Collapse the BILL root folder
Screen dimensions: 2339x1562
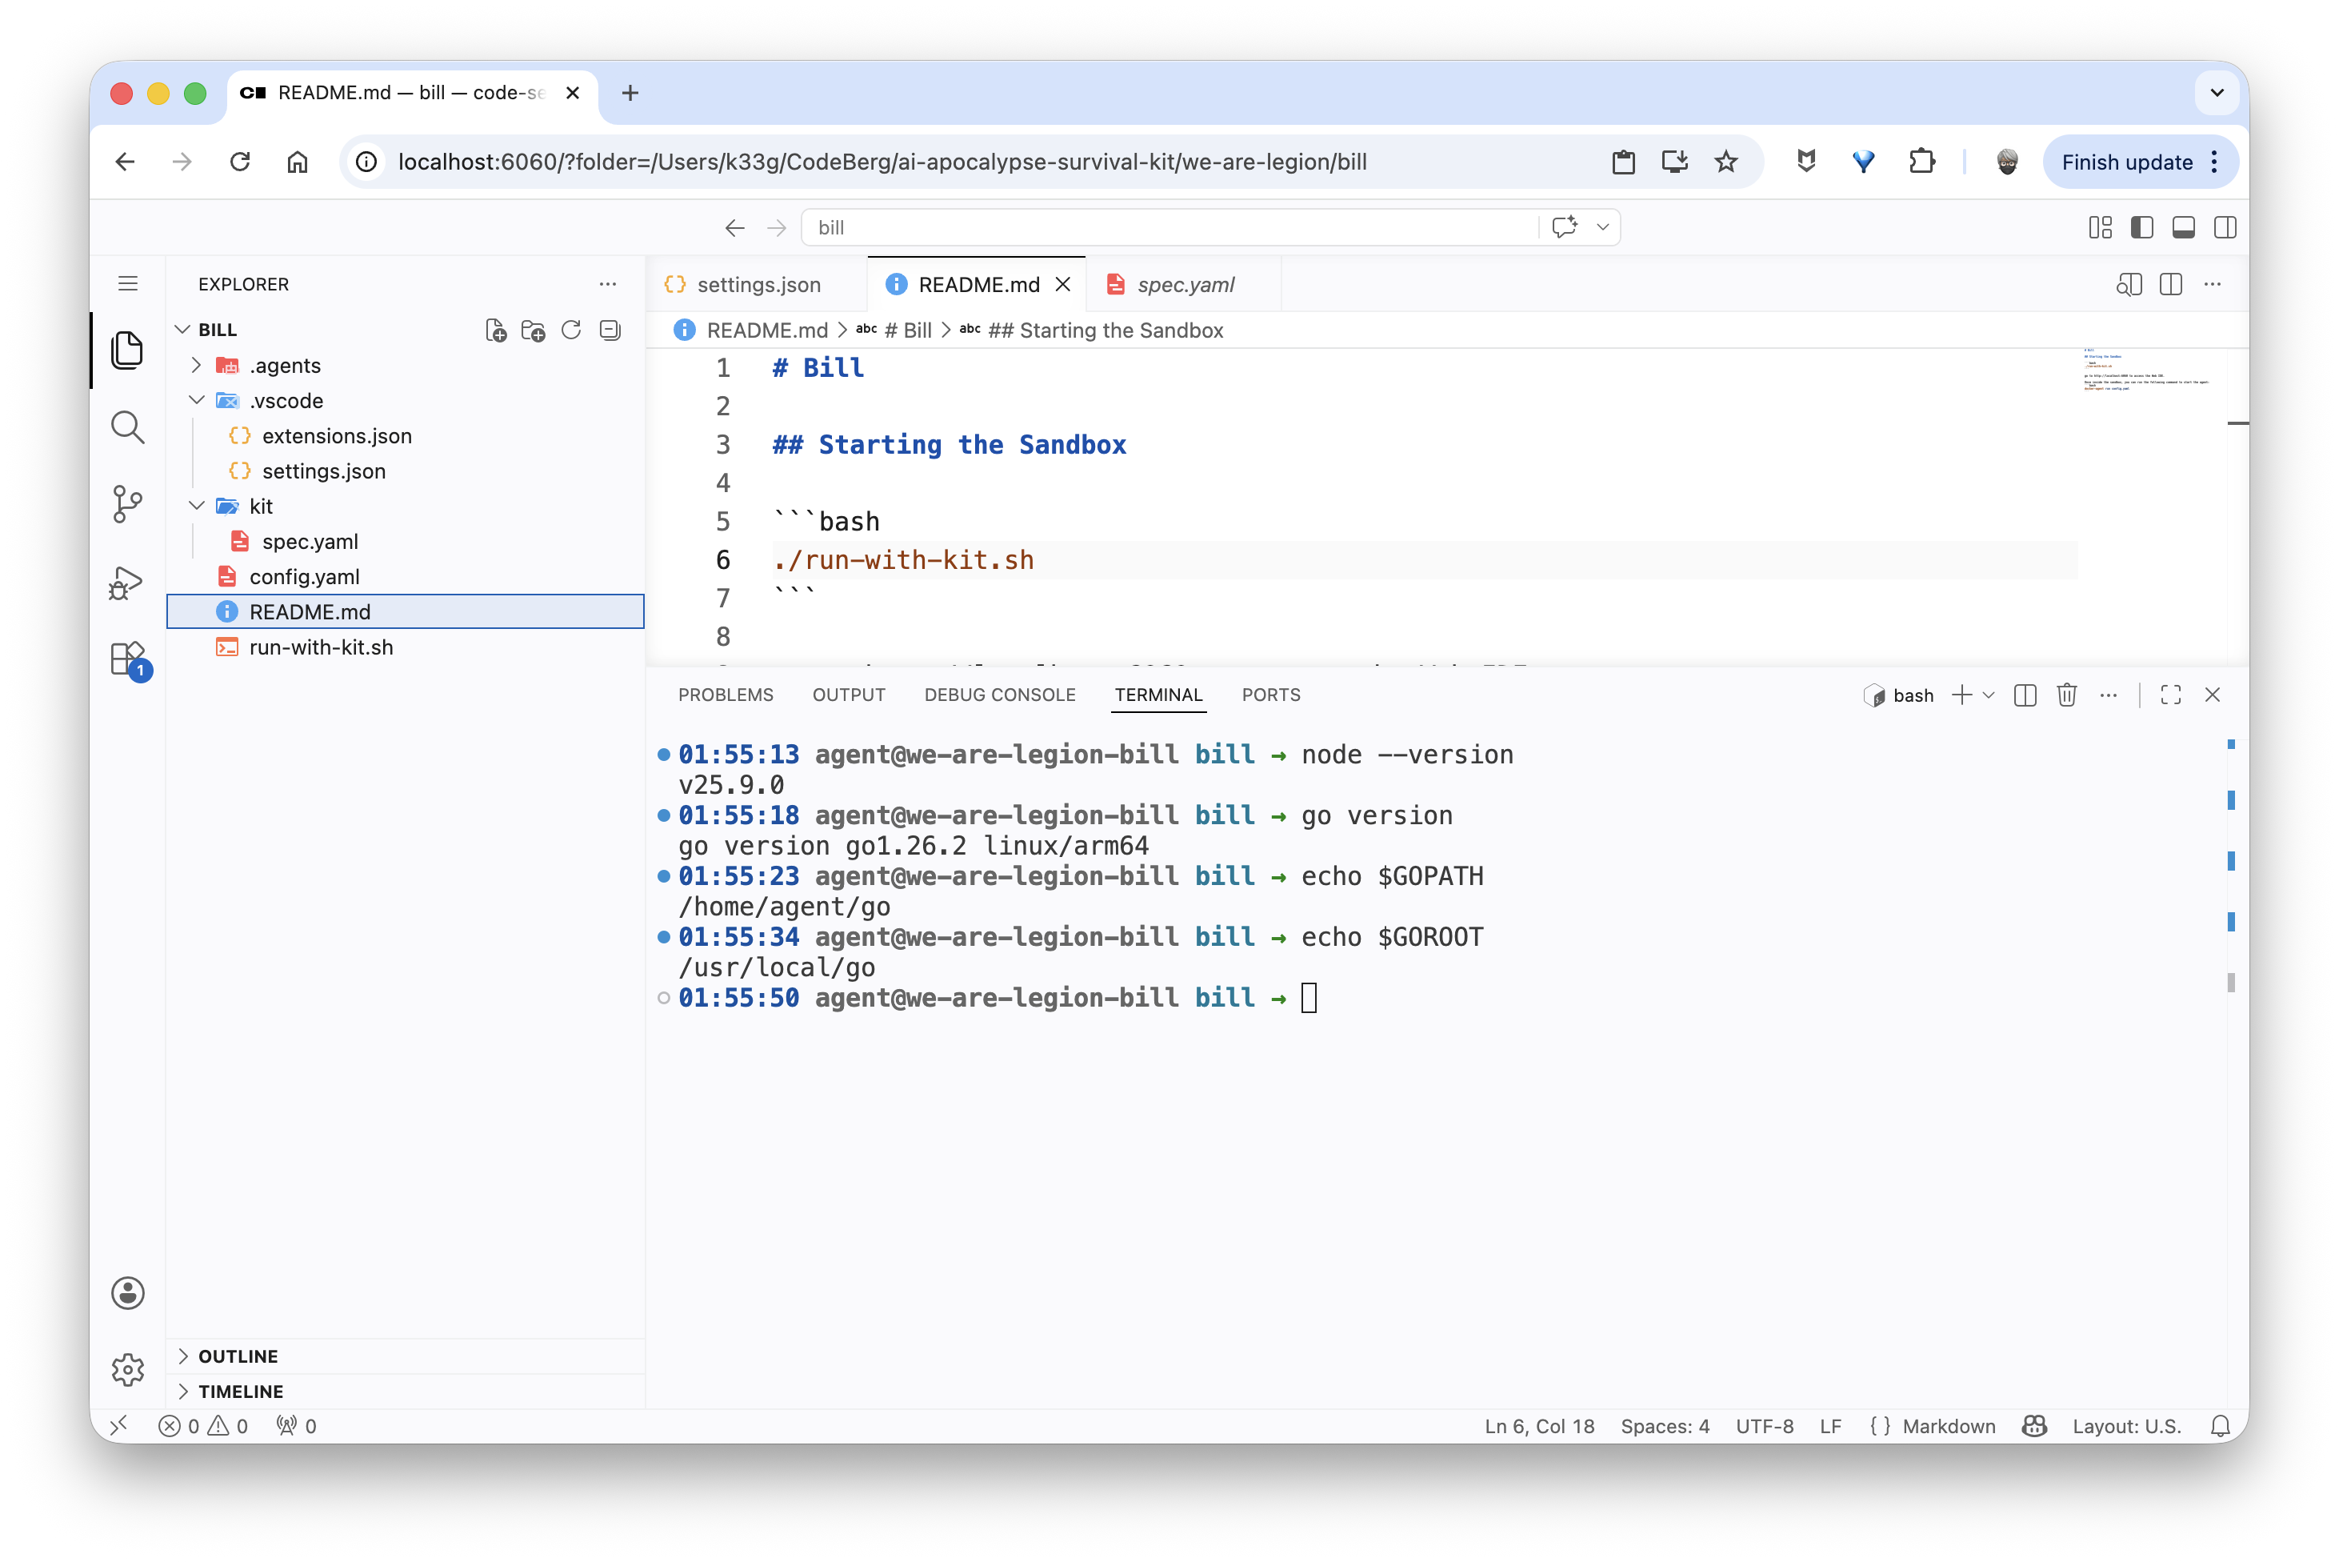click(182, 330)
